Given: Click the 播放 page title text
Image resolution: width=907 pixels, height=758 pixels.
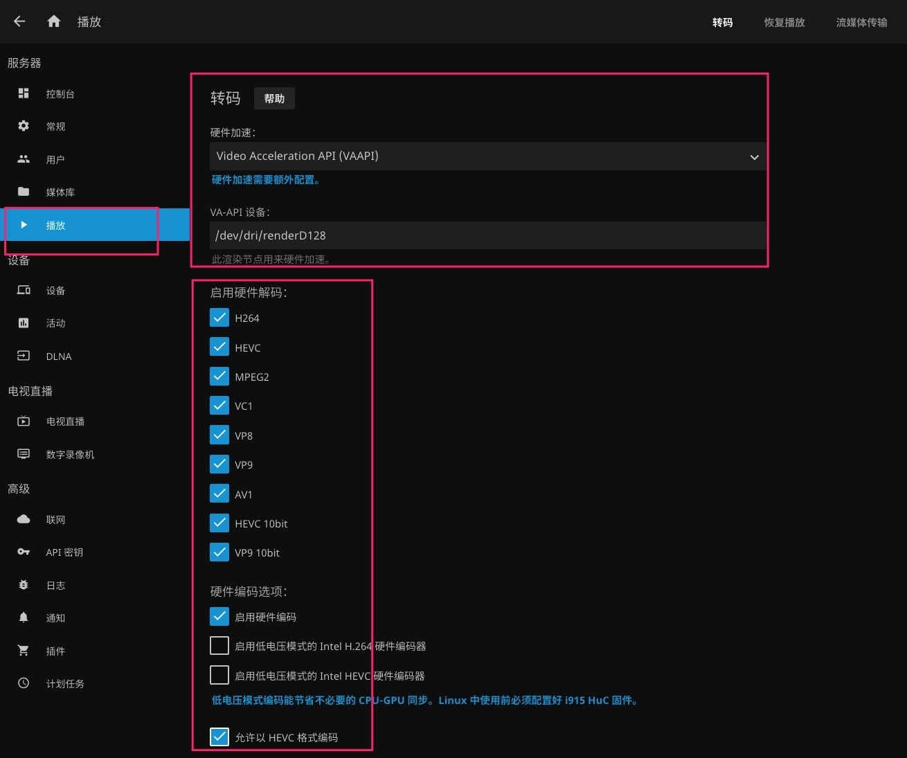Looking at the screenshot, I should click(89, 22).
